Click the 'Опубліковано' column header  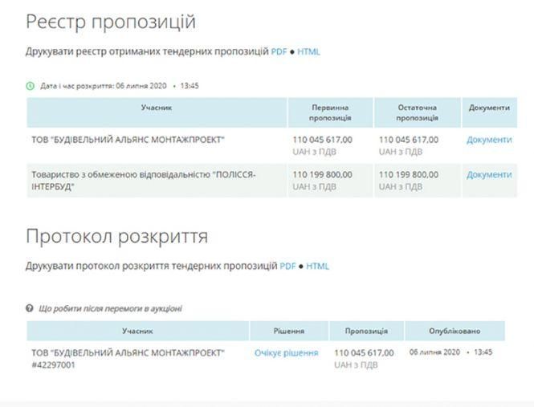click(x=455, y=331)
